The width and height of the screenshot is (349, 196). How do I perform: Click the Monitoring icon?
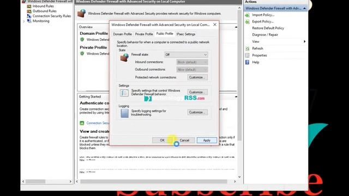pyautogui.click(x=29, y=21)
